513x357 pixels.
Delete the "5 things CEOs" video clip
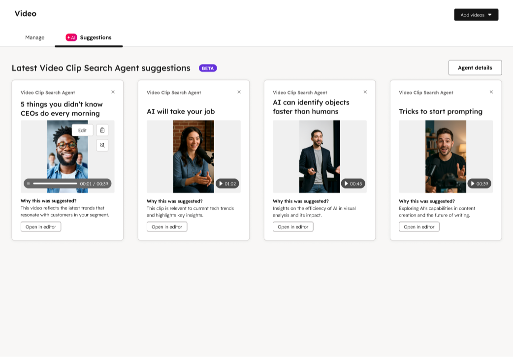102,130
